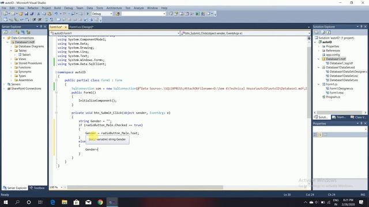
Task: Click the Cut scissors icon
Action: 39,14
